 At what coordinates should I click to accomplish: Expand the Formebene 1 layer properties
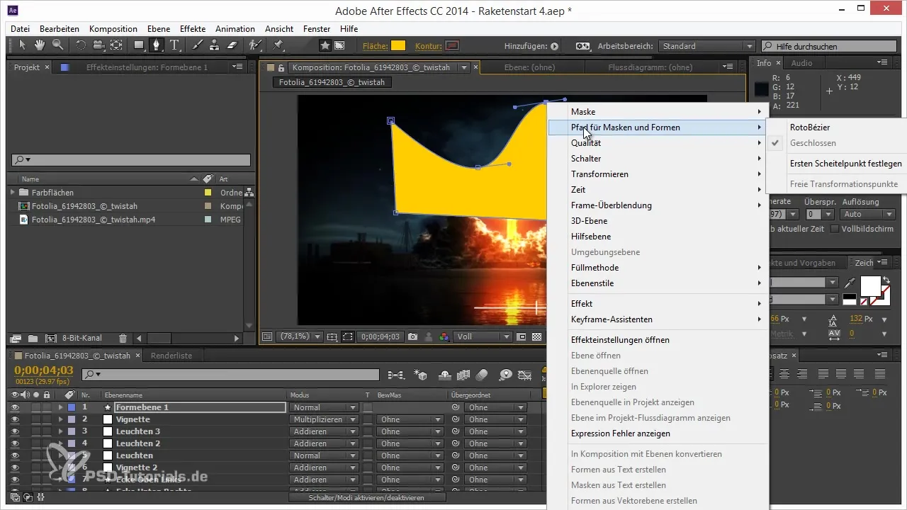[x=60, y=407]
